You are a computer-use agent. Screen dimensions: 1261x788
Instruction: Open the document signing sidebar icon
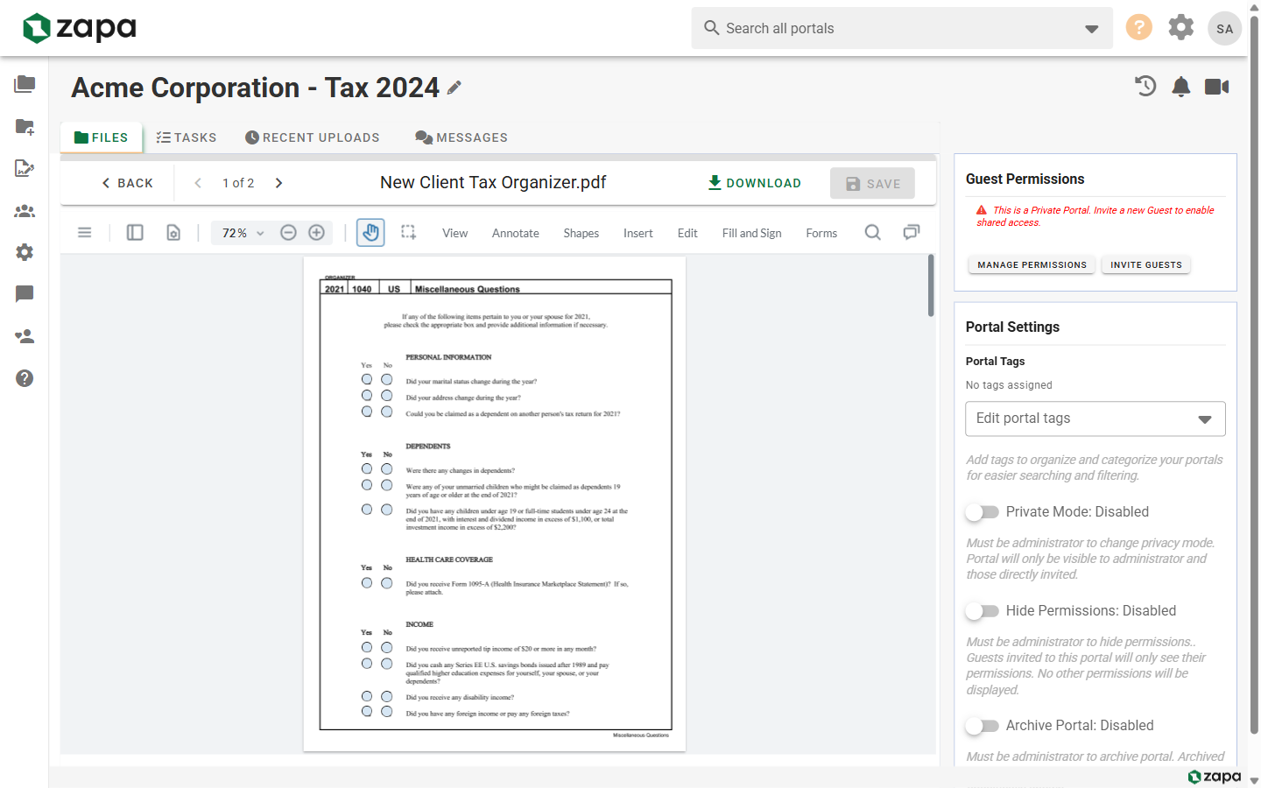(x=25, y=168)
